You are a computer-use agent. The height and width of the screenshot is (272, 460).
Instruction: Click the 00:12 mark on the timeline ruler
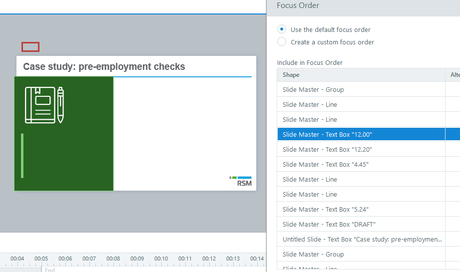point(209,259)
